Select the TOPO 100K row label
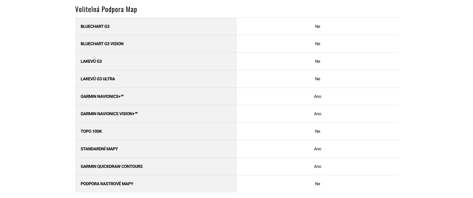Image resolution: width=473 pixels, height=198 pixels. 91,131
